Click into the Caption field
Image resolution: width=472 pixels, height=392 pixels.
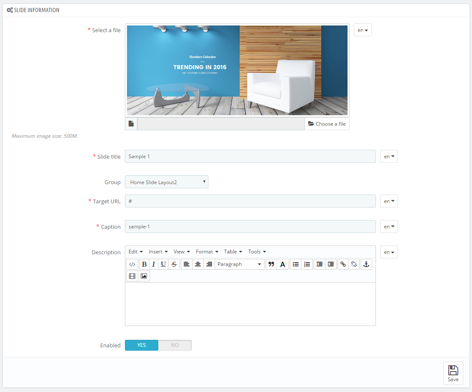point(251,227)
